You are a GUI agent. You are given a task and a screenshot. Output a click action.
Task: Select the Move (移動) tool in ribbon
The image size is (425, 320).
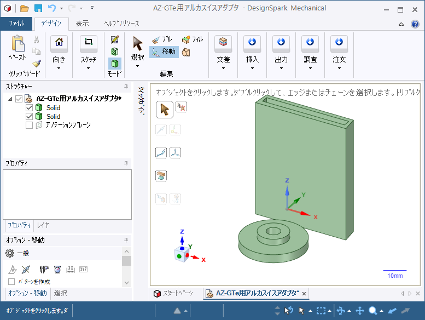click(x=164, y=52)
